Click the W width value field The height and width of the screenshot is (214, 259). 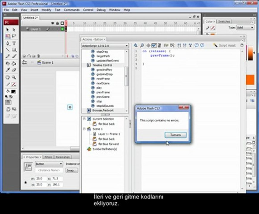point(41,179)
